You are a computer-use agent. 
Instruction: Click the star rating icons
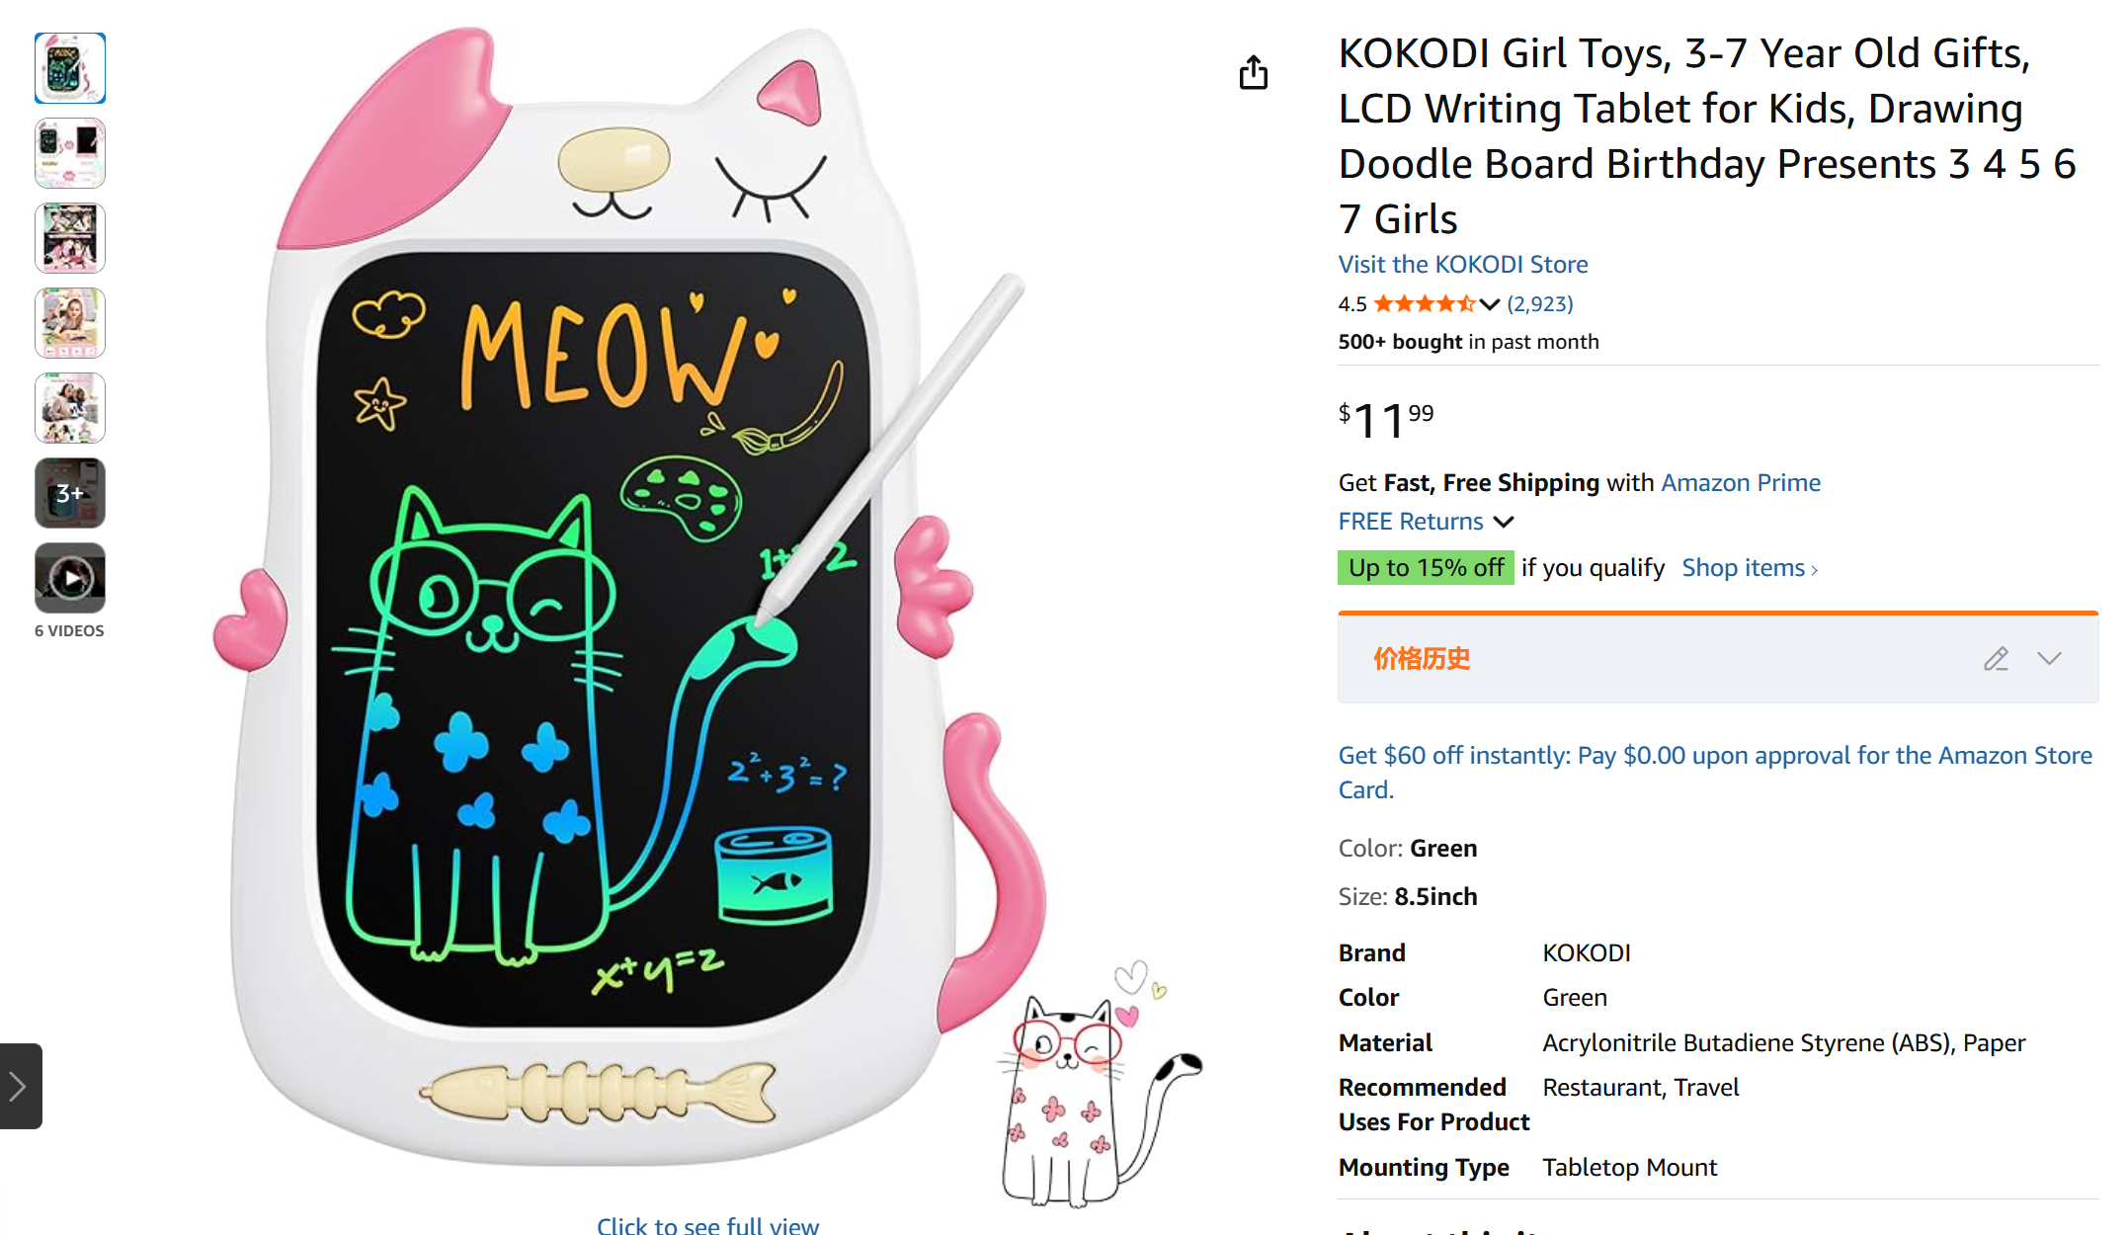tap(1424, 304)
